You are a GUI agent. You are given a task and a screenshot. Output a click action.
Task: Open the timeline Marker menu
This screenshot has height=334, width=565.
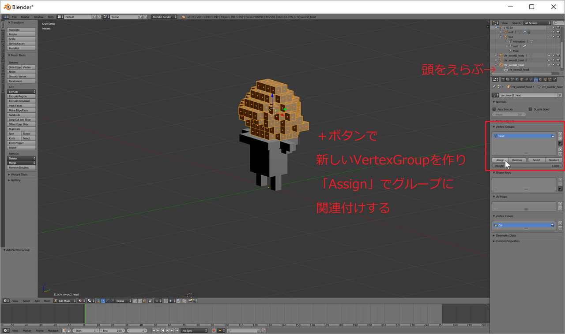[27, 330]
